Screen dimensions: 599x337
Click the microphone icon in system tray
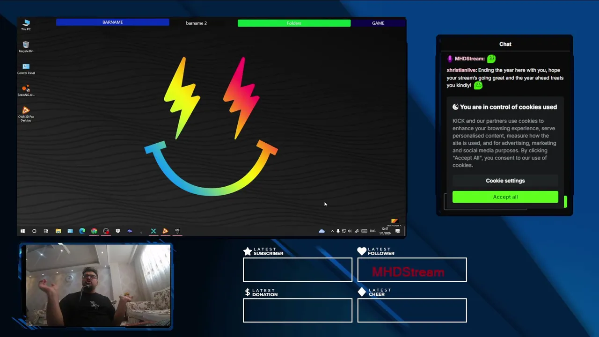point(338,231)
